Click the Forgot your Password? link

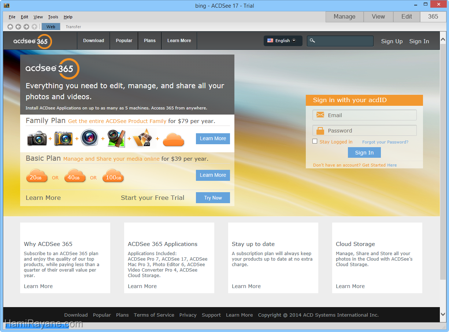(385, 142)
